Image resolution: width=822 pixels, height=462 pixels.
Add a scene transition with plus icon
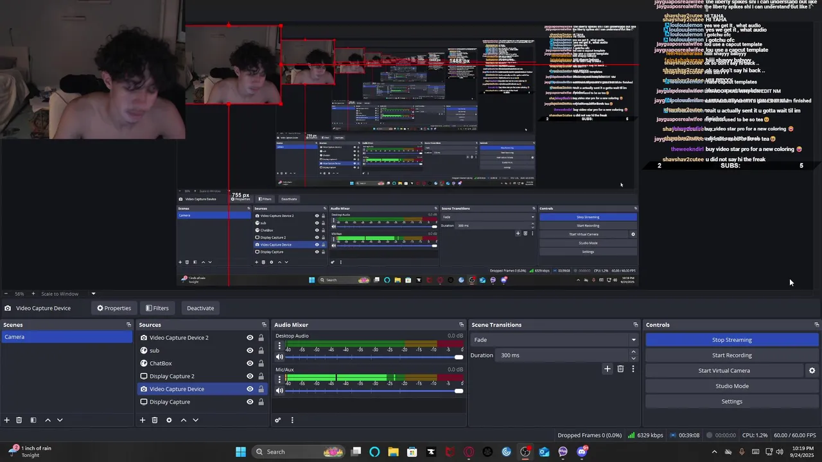pos(607,369)
